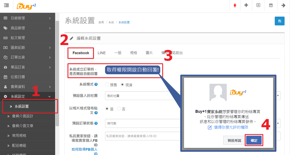Viewport: 290px width, 155px height.
Task: Switch to the Facebook tab
Action: pos(81,53)
